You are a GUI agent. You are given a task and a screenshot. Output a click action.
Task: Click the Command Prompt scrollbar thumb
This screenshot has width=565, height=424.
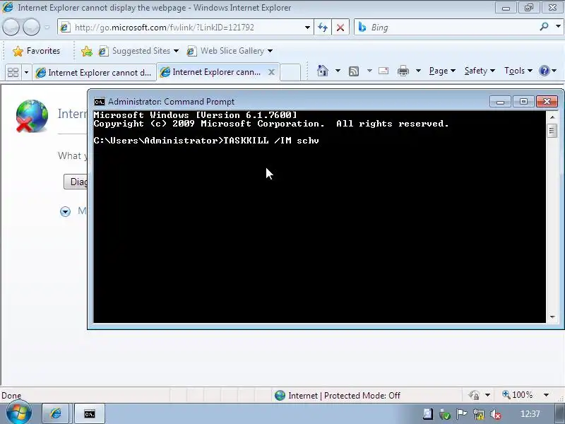point(552,130)
